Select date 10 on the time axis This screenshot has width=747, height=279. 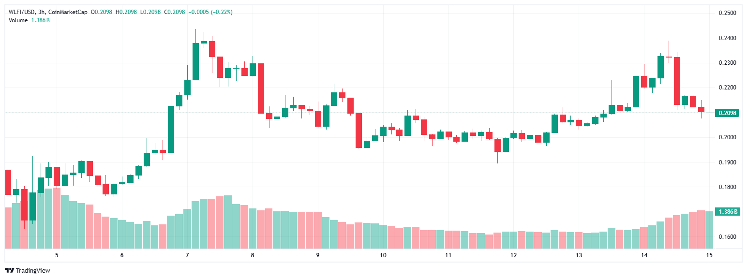point(383,255)
